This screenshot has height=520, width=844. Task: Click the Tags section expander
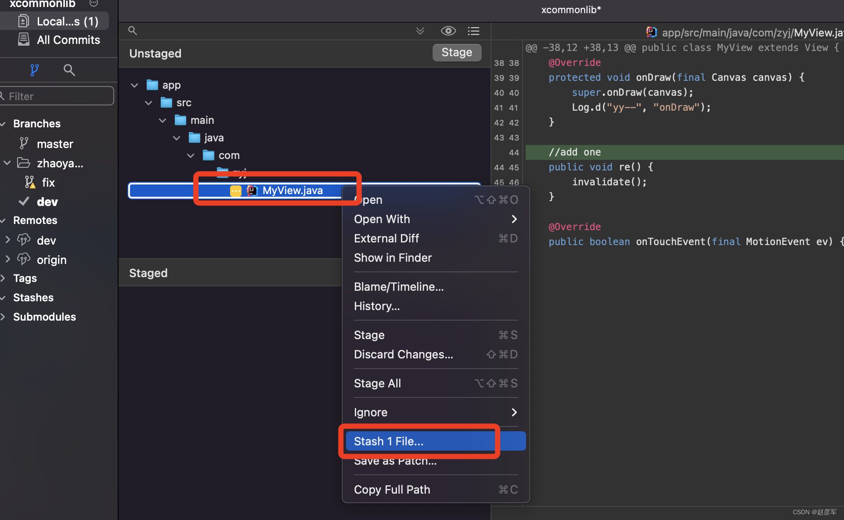(x=6, y=278)
